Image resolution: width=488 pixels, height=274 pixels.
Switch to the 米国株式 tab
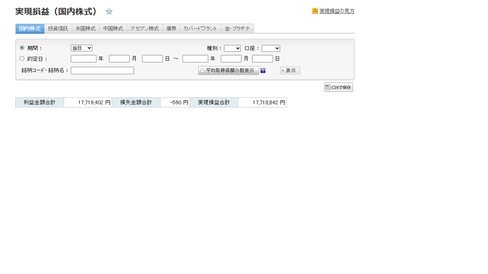(85, 29)
